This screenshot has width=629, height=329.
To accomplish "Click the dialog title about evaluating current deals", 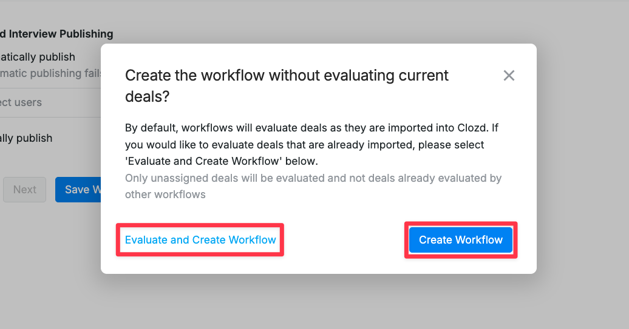I will coord(287,85).
